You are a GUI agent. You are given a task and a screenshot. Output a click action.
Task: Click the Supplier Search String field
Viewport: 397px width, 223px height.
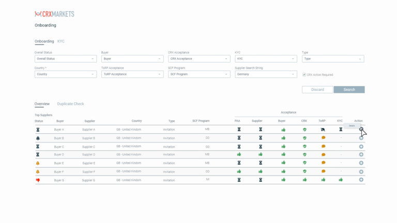pos(266,74)
